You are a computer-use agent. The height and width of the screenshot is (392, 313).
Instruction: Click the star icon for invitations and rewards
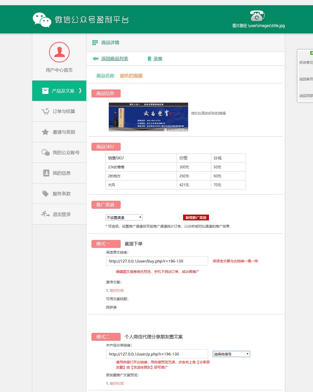45,132
